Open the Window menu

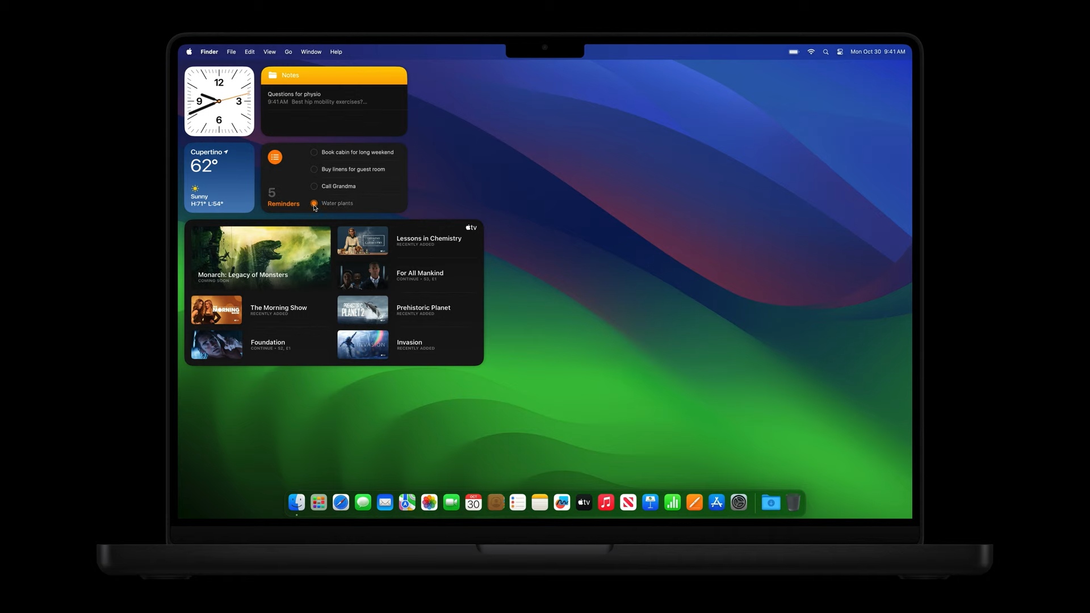[x=311, y=52]
